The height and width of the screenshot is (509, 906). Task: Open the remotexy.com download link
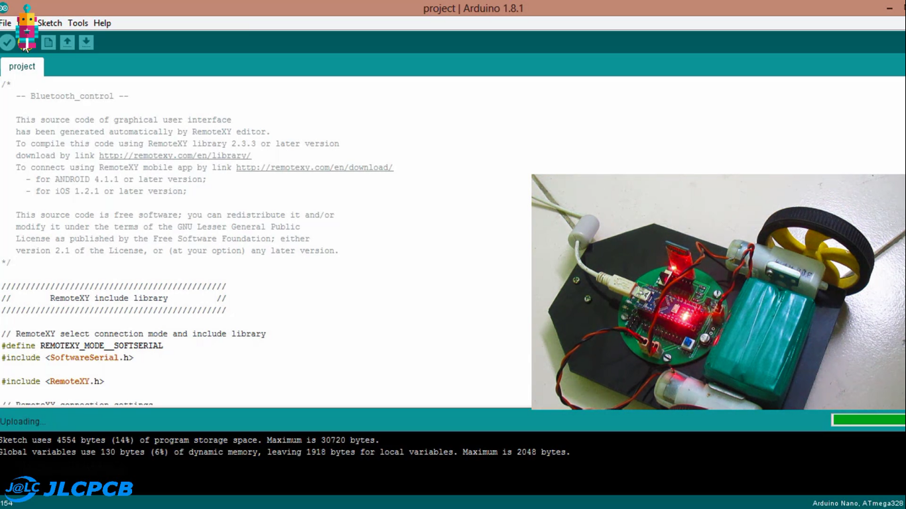coord(314,167)
